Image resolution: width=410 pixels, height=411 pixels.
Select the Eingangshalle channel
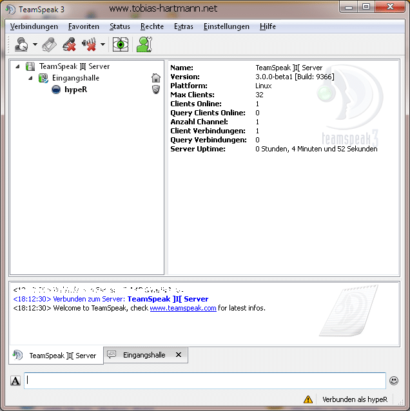pyautogui.click(x=75, y=78)
